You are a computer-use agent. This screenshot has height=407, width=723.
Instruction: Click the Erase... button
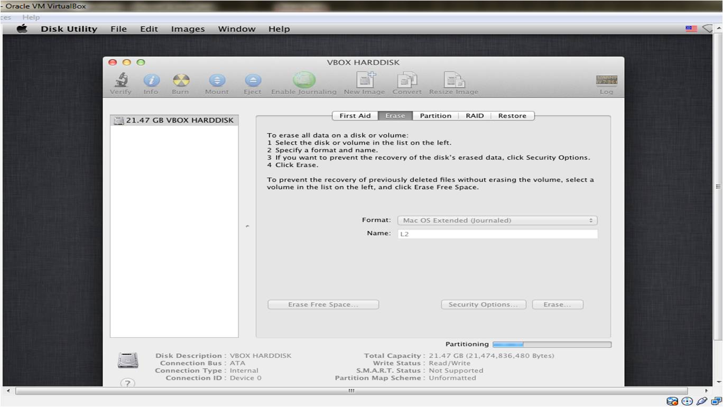(x=558, y=304)
